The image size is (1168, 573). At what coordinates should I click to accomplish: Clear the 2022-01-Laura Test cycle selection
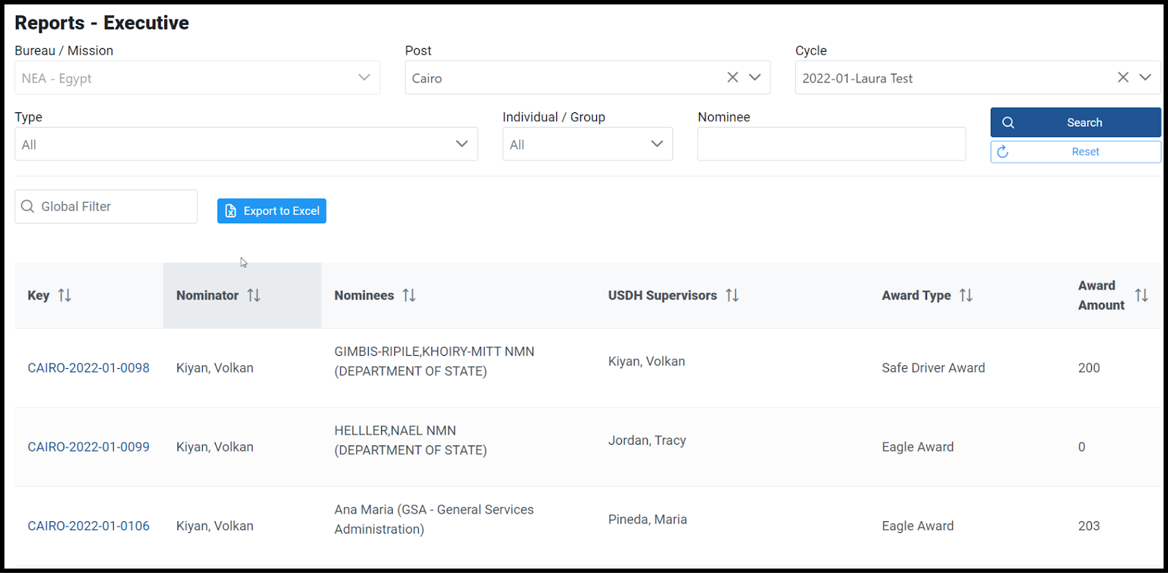(x=1123, y=77)
